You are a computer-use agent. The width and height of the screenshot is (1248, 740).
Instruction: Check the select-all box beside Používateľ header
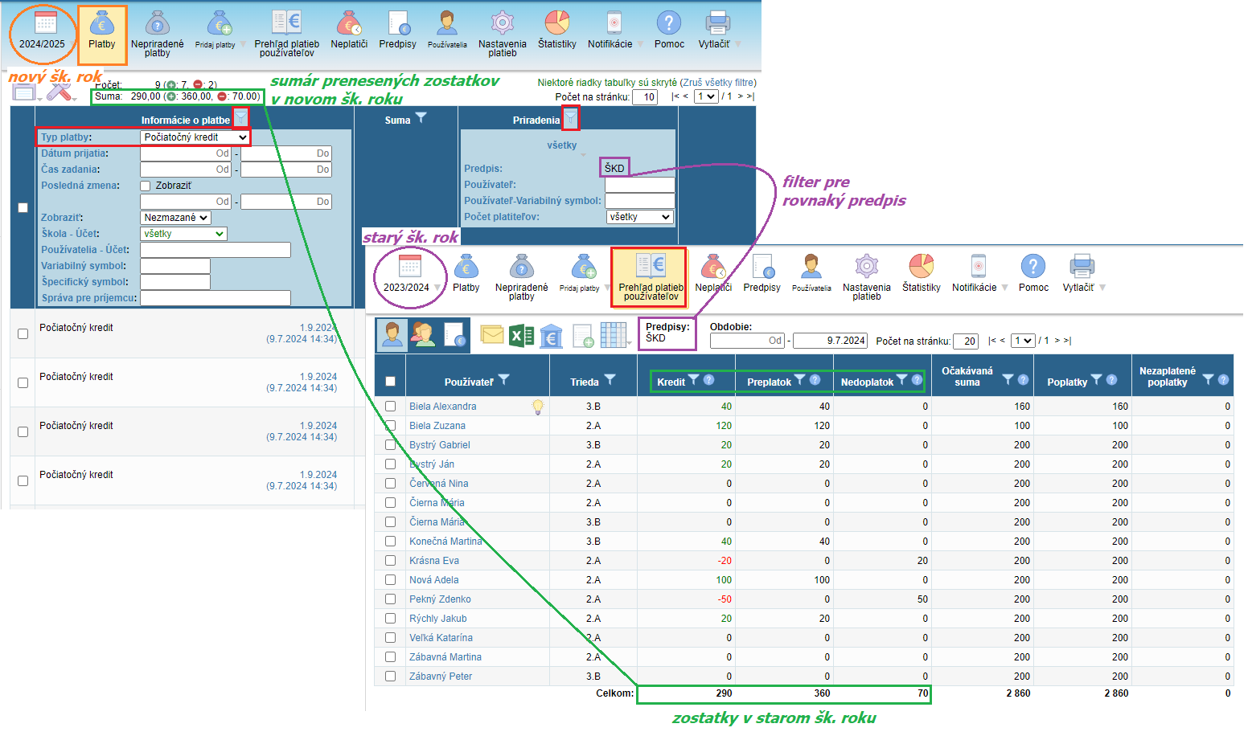[x=390, y=382]
